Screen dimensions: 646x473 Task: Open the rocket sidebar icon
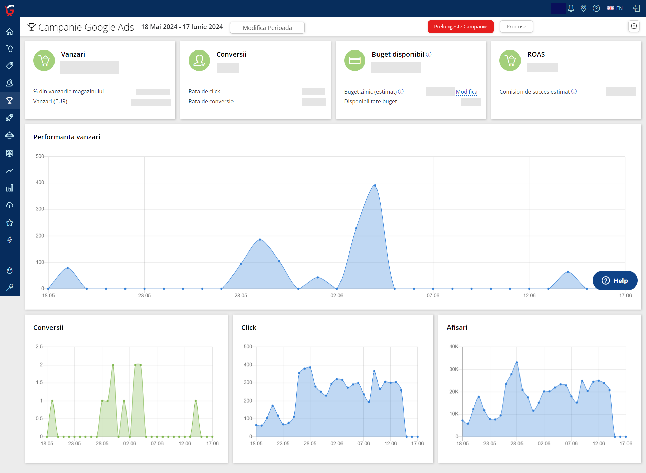pos(10,117)
